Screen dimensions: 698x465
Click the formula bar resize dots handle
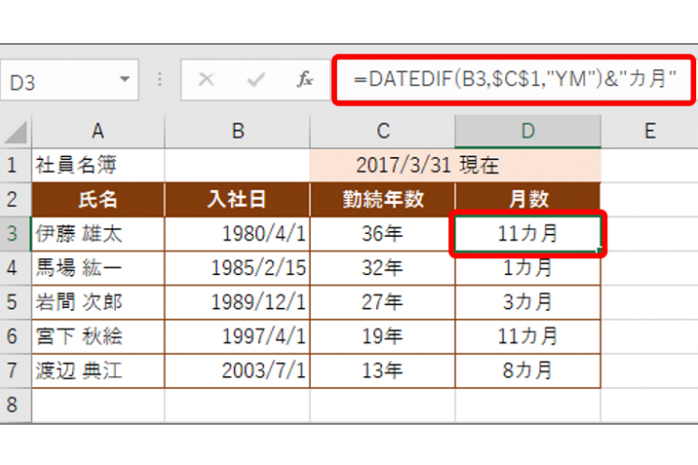[x=160, y=80]
